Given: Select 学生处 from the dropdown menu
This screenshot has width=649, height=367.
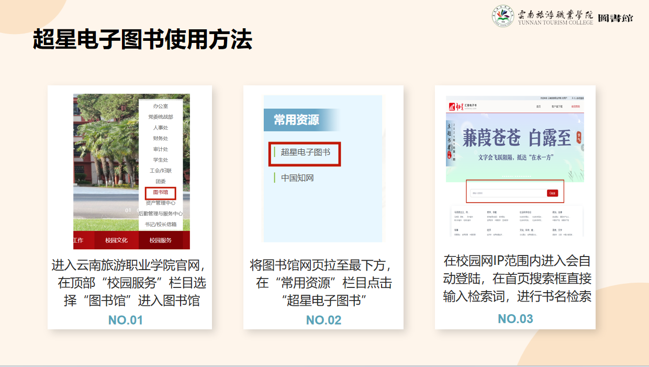Looking at the screenshot, I should click(x=161, y=160).
